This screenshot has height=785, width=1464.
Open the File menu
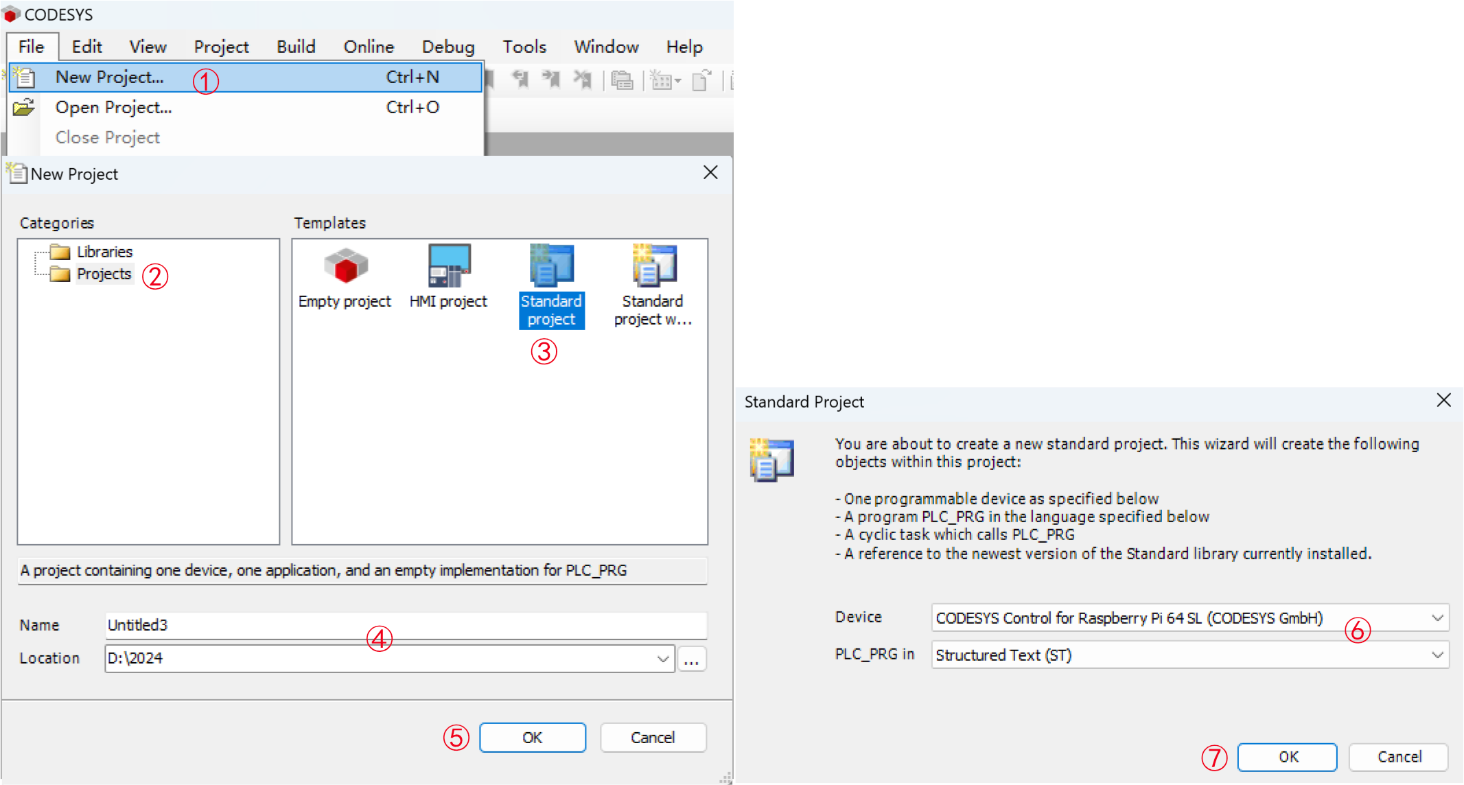(x=31, y=47)
